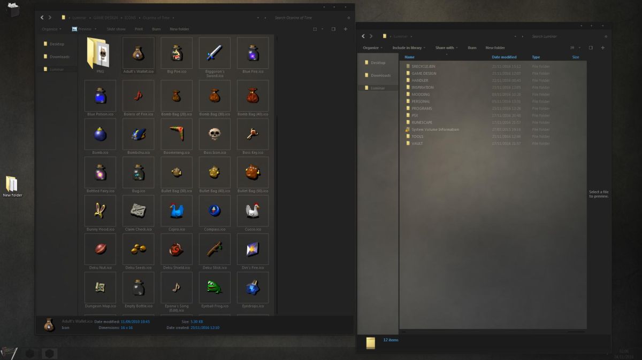This screenshot has height=360, width=642.
Task: Select the Bug.ico file
Action: point(139,175)
